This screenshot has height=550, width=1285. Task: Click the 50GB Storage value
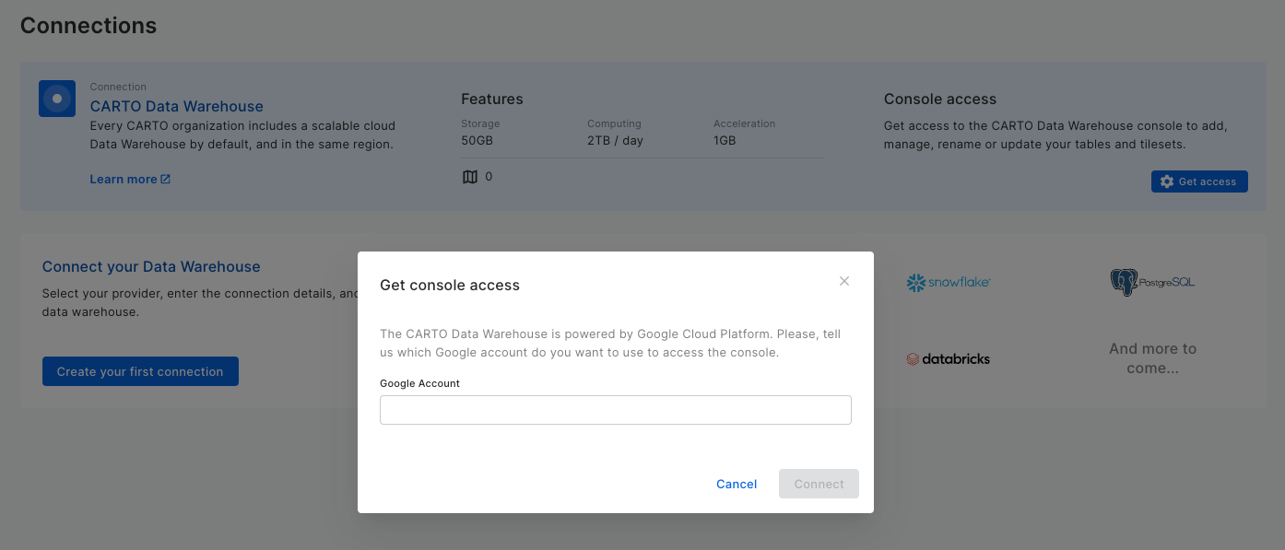(477, 141)
